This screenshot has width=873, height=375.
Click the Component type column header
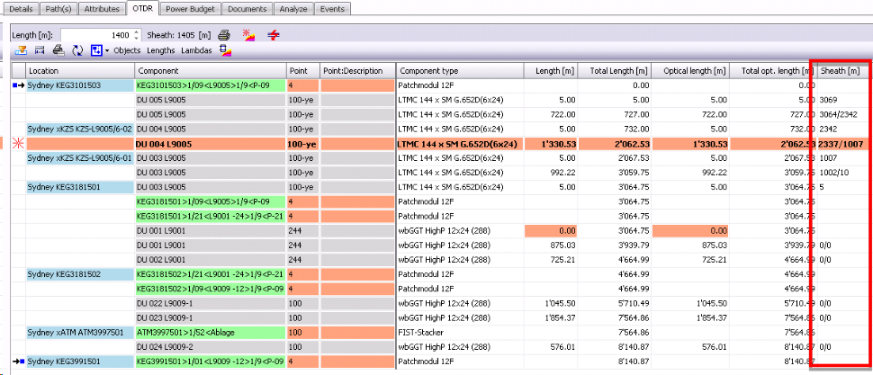click(460, 71)
